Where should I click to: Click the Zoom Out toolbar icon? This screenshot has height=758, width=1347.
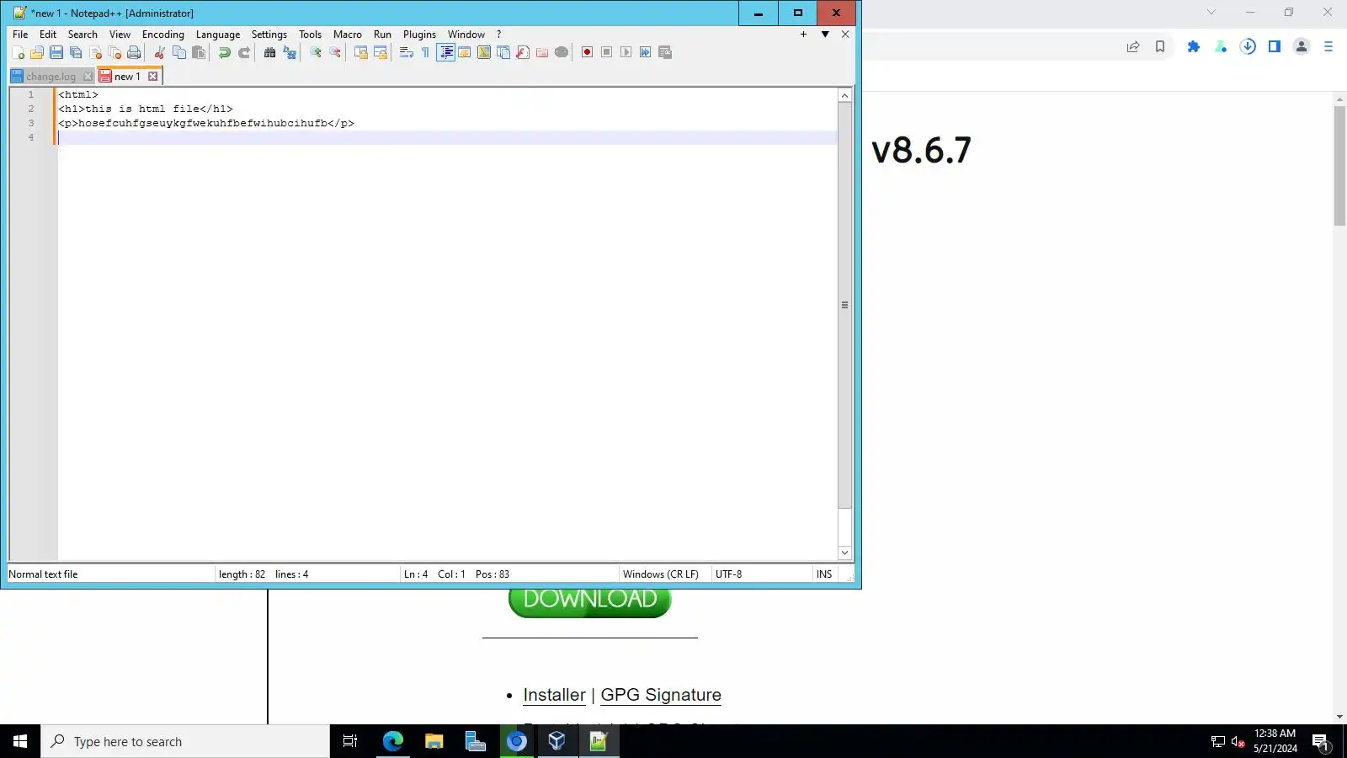point(335,52)
